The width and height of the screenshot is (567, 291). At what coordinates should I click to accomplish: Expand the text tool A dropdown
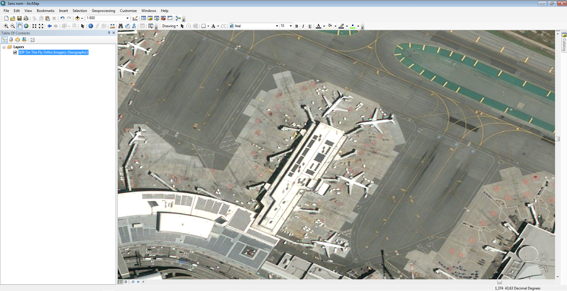pyautogui.click(x=218, y=26)
